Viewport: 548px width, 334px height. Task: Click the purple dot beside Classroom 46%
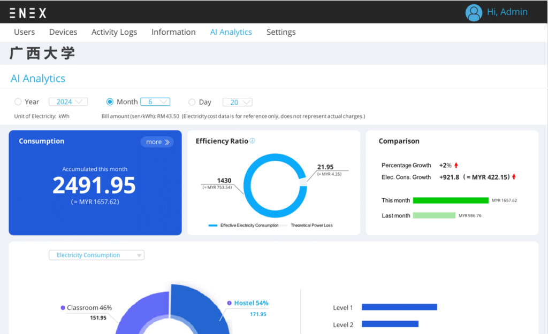[x=63, y=308]
